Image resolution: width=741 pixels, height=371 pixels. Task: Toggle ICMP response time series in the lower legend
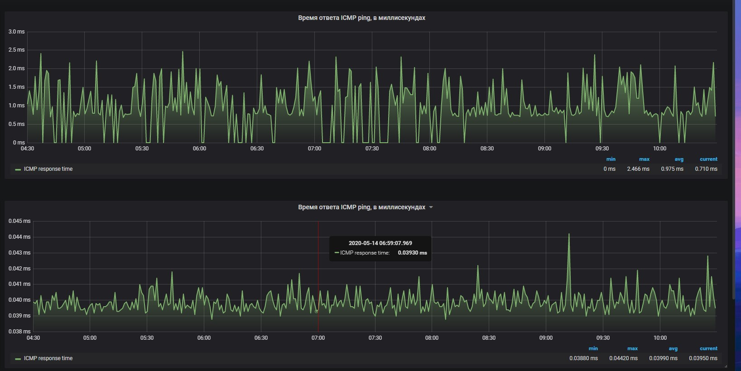(x=48, y=358)
